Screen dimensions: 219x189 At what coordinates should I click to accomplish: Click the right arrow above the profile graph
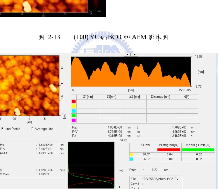click(135, 55)
